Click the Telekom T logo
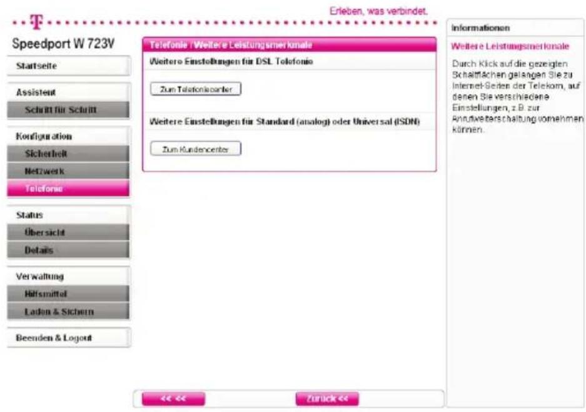 click(x=37, y=22)
